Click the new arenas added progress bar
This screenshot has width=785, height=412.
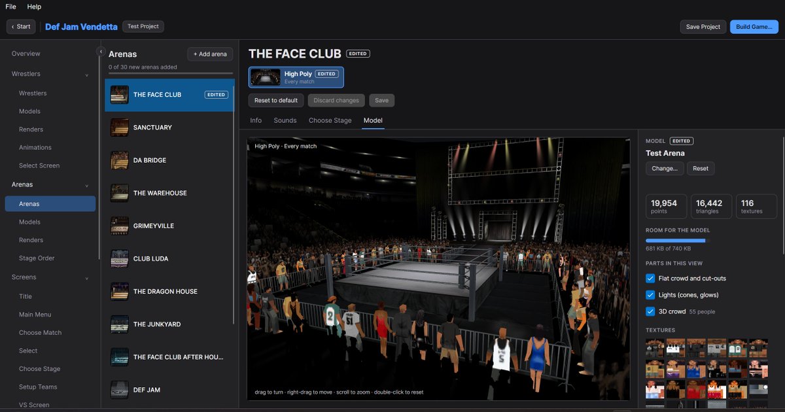(x=171, y=73)
